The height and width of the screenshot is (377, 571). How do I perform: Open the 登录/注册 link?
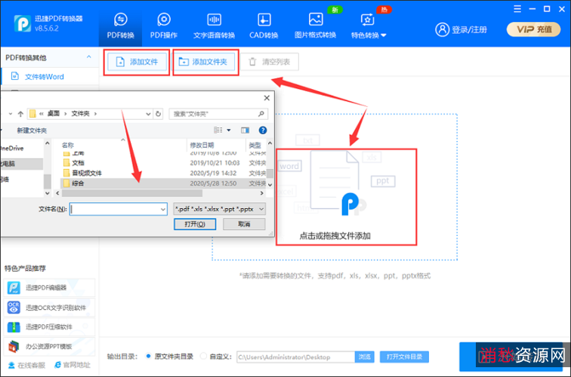(469, 30)
